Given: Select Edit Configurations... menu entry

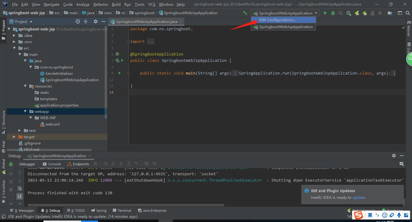Looking at the screenshot, I should tap(284, 20).
